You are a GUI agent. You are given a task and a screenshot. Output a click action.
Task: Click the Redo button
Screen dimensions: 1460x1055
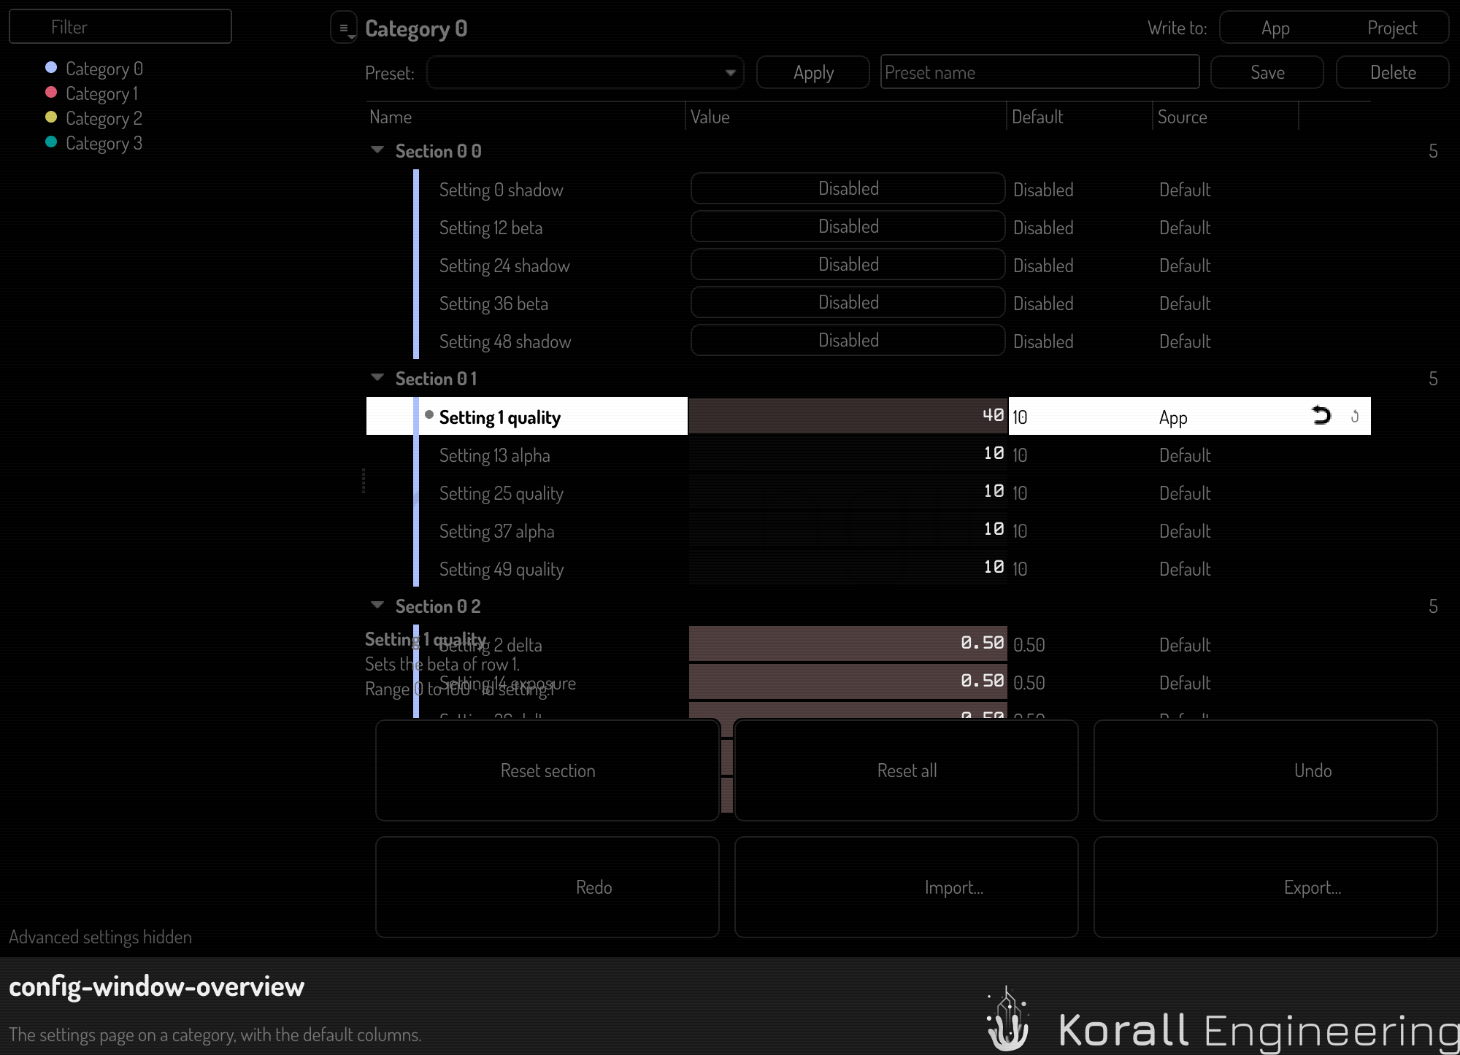547,887
